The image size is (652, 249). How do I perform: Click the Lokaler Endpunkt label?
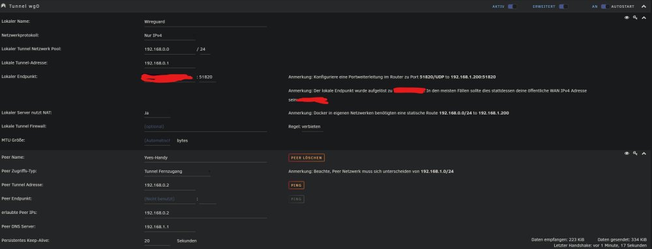(20, 77)
